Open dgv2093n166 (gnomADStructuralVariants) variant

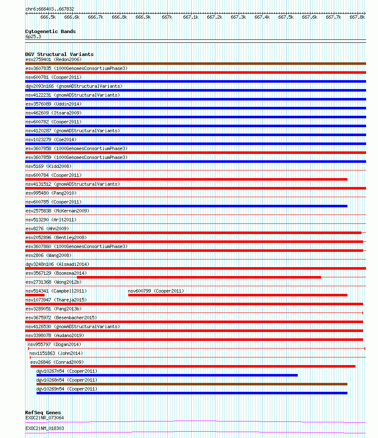pos(74,86)
